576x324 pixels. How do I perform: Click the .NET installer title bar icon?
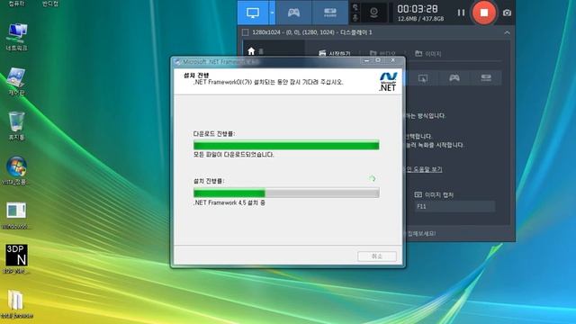click(177, 62)
